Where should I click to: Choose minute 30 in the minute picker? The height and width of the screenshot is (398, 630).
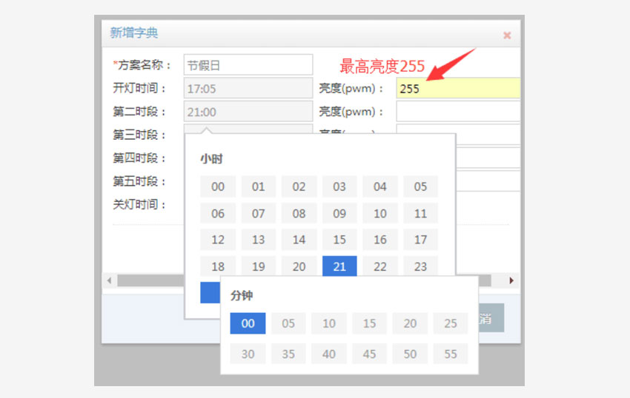(248, 354)
